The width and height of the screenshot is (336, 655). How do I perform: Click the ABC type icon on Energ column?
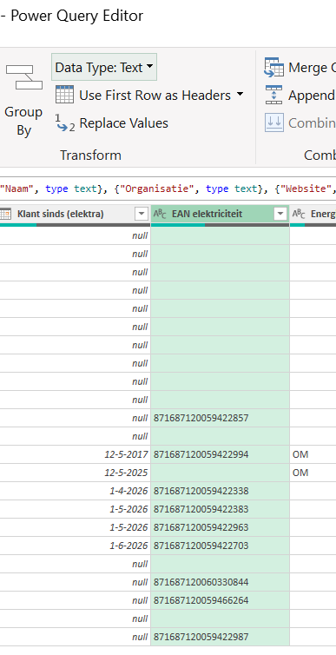point(299,215)
